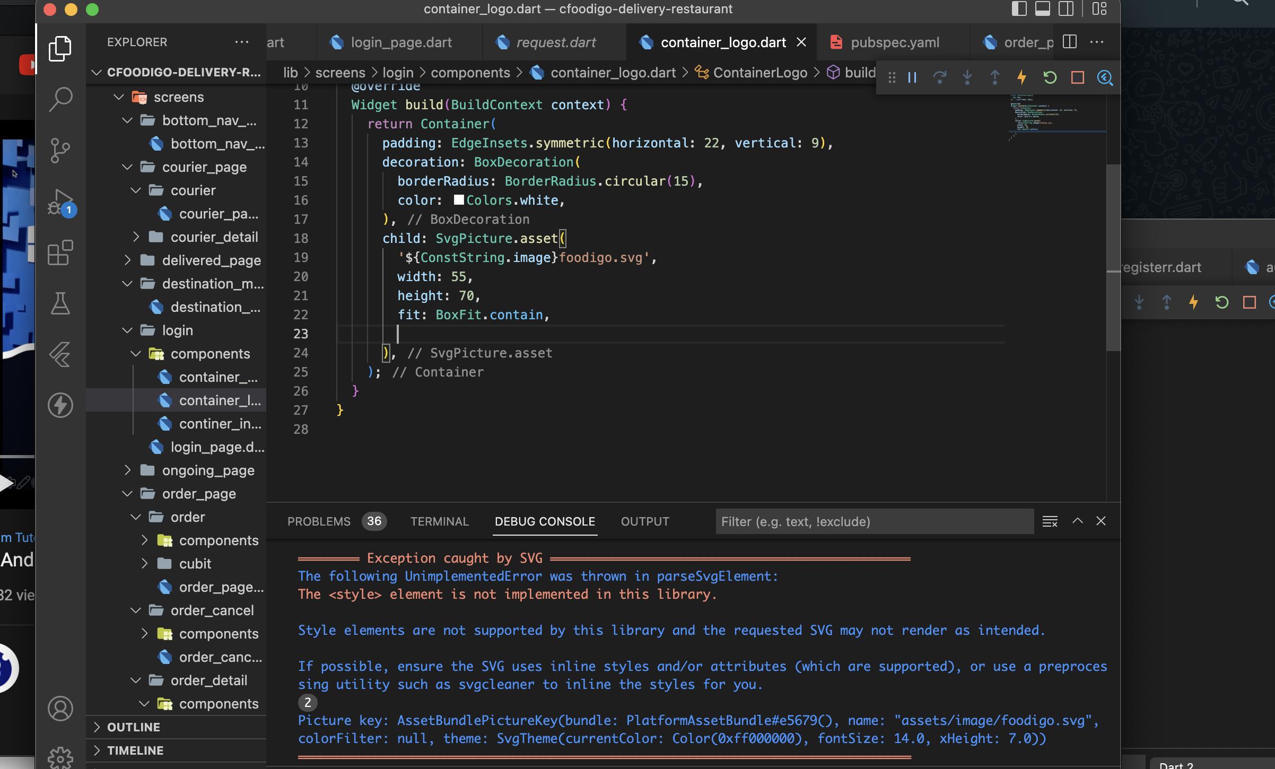Collapse the screens folder

[119, 97]
